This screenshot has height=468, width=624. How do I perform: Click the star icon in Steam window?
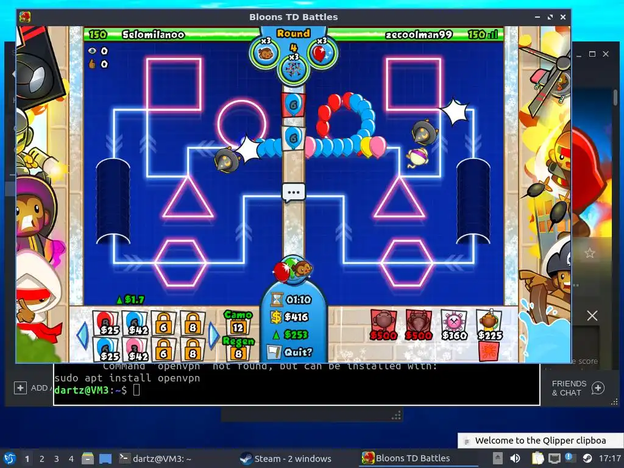pyautogui.click(x=589, y=253)
